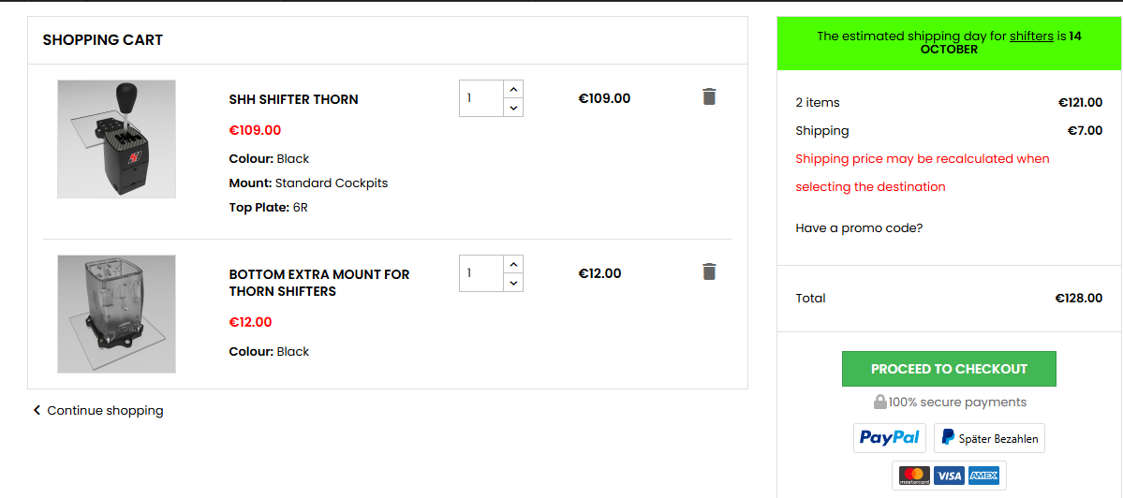Click the Mastercard card icon

[913, 476]
